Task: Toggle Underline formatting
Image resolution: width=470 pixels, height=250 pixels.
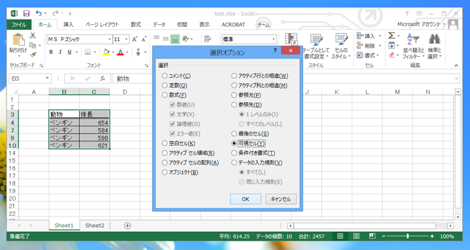Action: (x=70, y=52)
